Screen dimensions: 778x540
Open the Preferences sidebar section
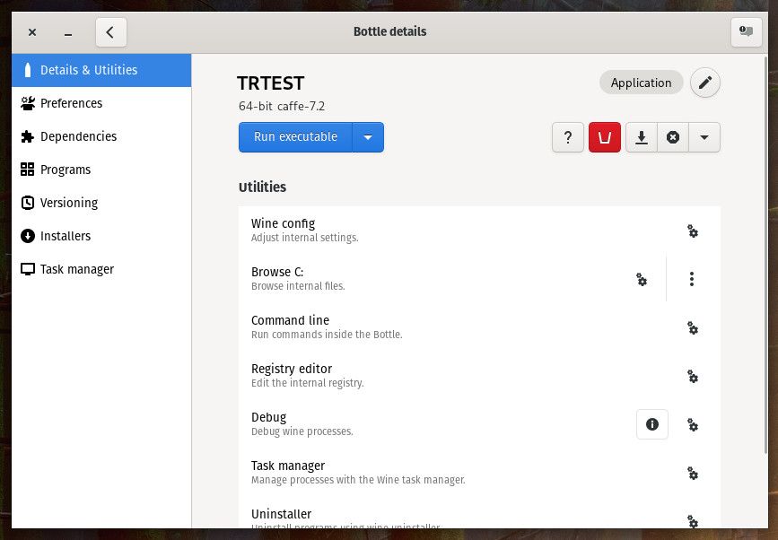point(71,103)
